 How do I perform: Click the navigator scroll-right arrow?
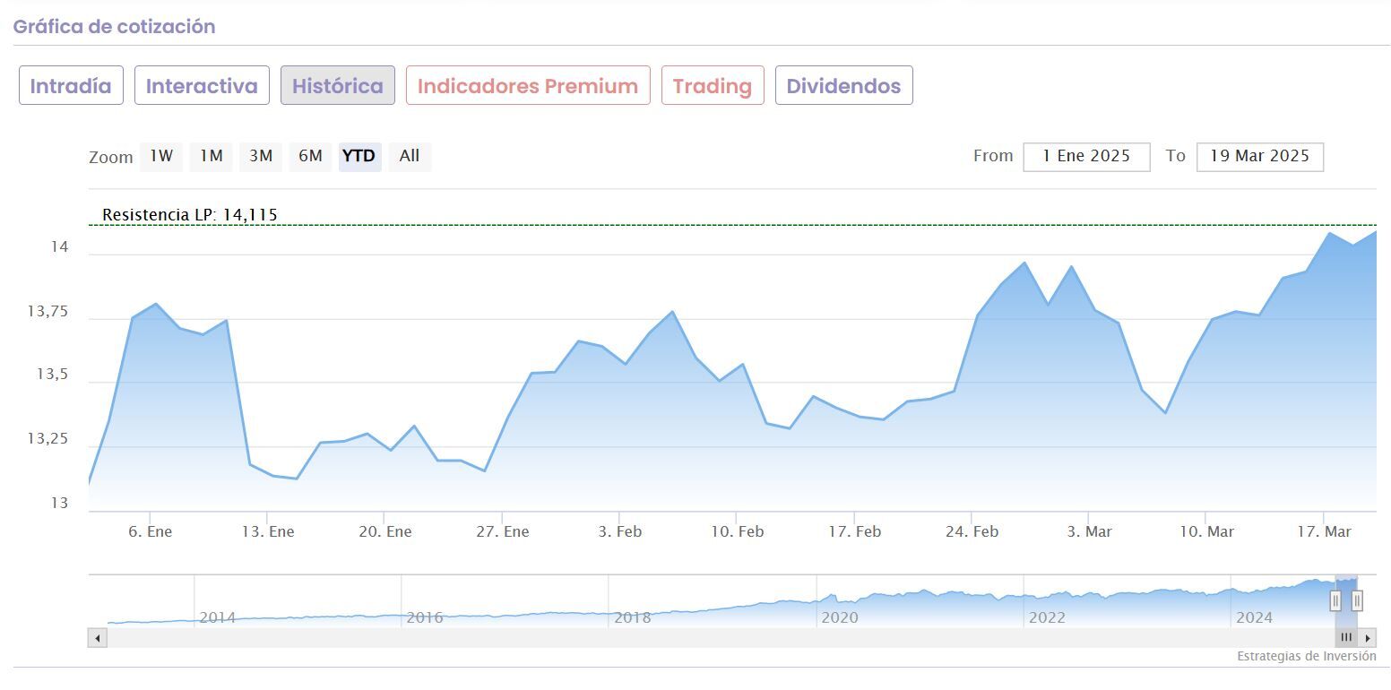coord(1368,638)
